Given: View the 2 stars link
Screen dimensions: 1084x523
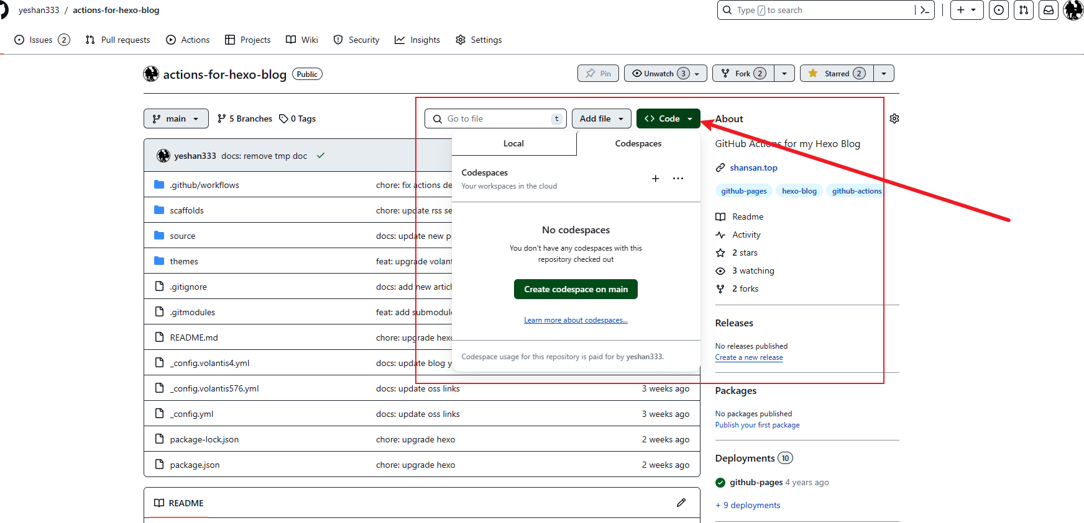Looking at the screenshot, I should (737, 253).
